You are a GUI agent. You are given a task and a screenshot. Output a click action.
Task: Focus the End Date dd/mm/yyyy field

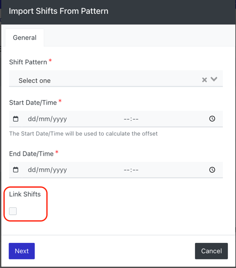(47, 170)
